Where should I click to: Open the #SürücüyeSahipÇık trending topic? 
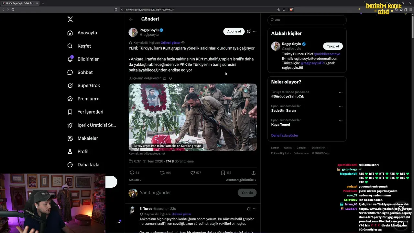(288, 96)
